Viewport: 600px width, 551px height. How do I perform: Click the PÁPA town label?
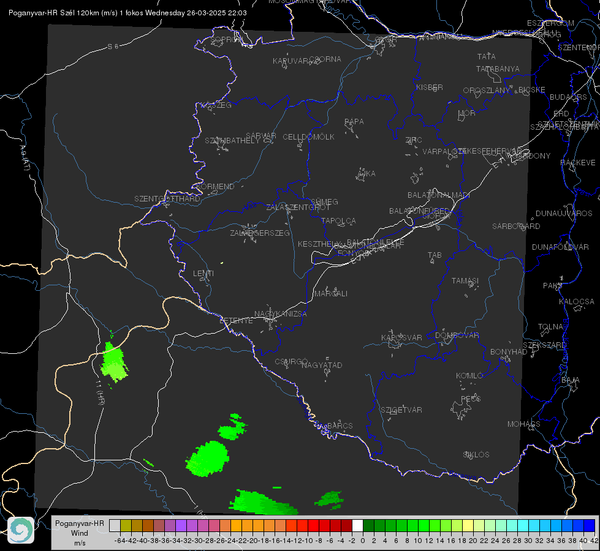[x=354, y=122]
